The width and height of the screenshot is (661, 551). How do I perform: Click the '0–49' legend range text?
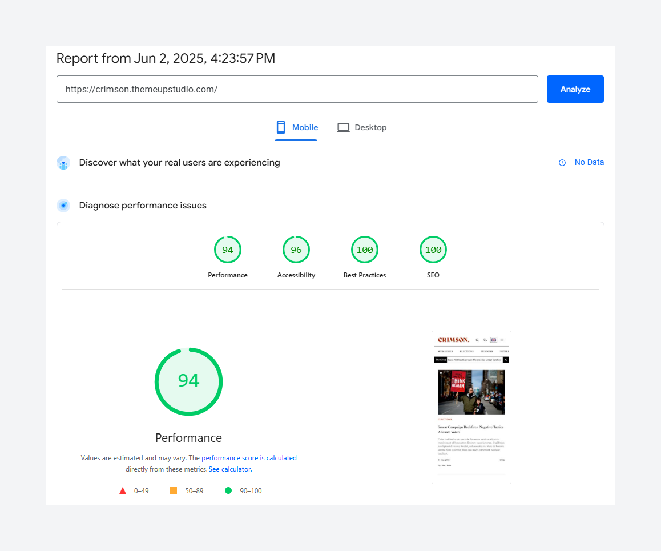point(141,490)
